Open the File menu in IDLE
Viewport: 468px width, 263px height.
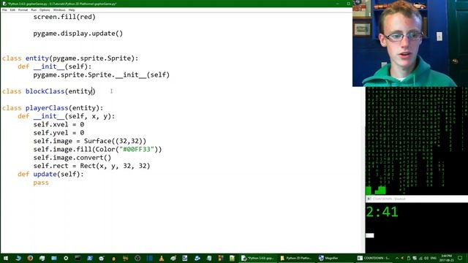tap(4, 9)
